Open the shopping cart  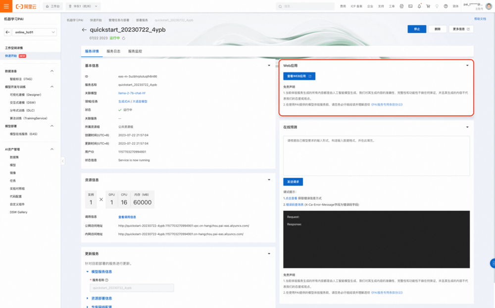click(x=428, y=6)
